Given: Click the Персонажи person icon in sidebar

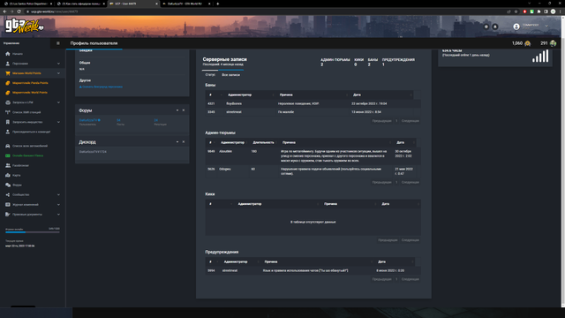Looking at the screenshot, I should pyautogui.click(x=8, y=64).
